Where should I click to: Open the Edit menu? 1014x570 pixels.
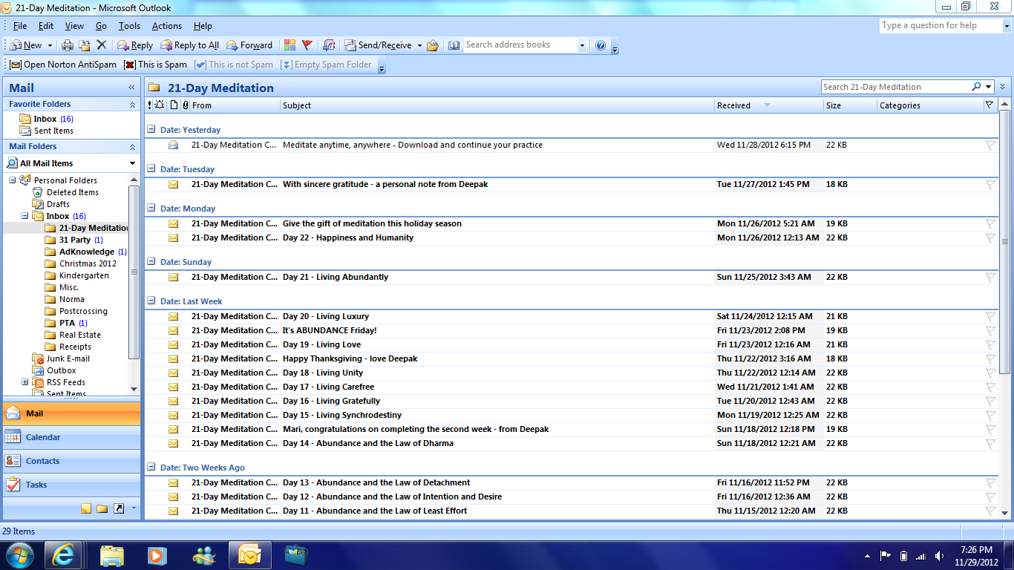(46, 26)
